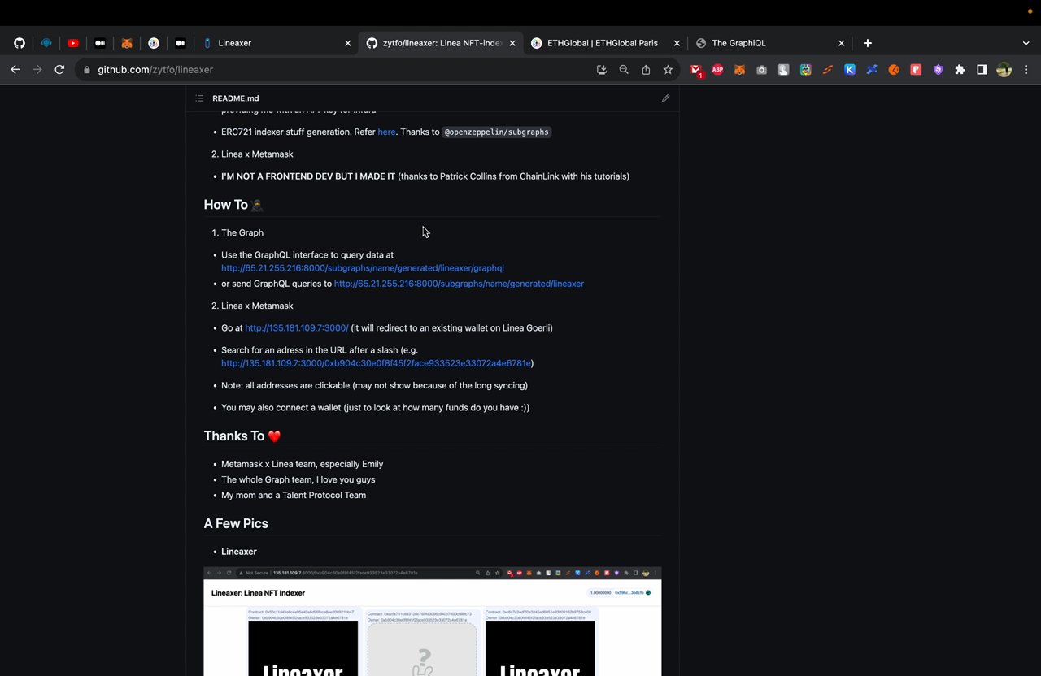Click the install app icon in address bar
The width and height of the screenshot is (1041, 676).
602,70
